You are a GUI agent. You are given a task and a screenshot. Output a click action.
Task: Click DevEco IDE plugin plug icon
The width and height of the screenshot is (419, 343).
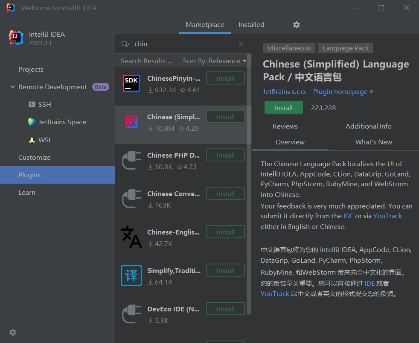coord(131,314)
